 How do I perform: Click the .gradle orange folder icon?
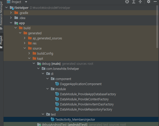16,13
